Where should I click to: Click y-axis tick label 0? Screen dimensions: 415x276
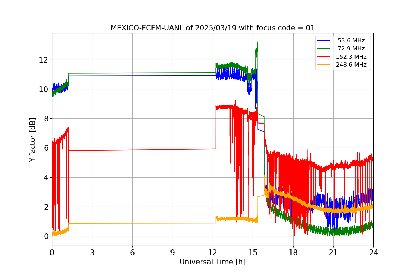click(x=46, y=236)
